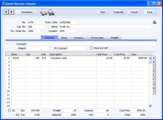
Task: Switch to the Items tab
Action: coord(64,38)
